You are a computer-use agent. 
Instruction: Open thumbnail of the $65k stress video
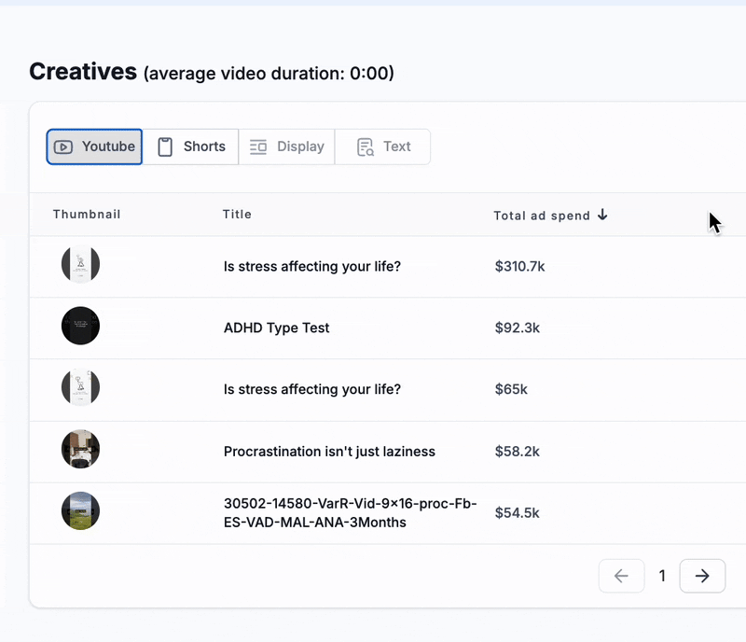click(80, 388)
